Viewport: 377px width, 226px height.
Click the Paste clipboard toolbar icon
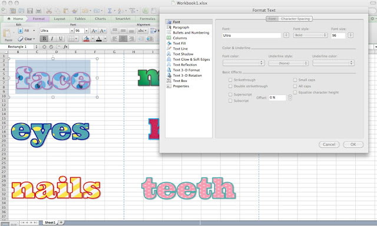[x=66, y=11]
